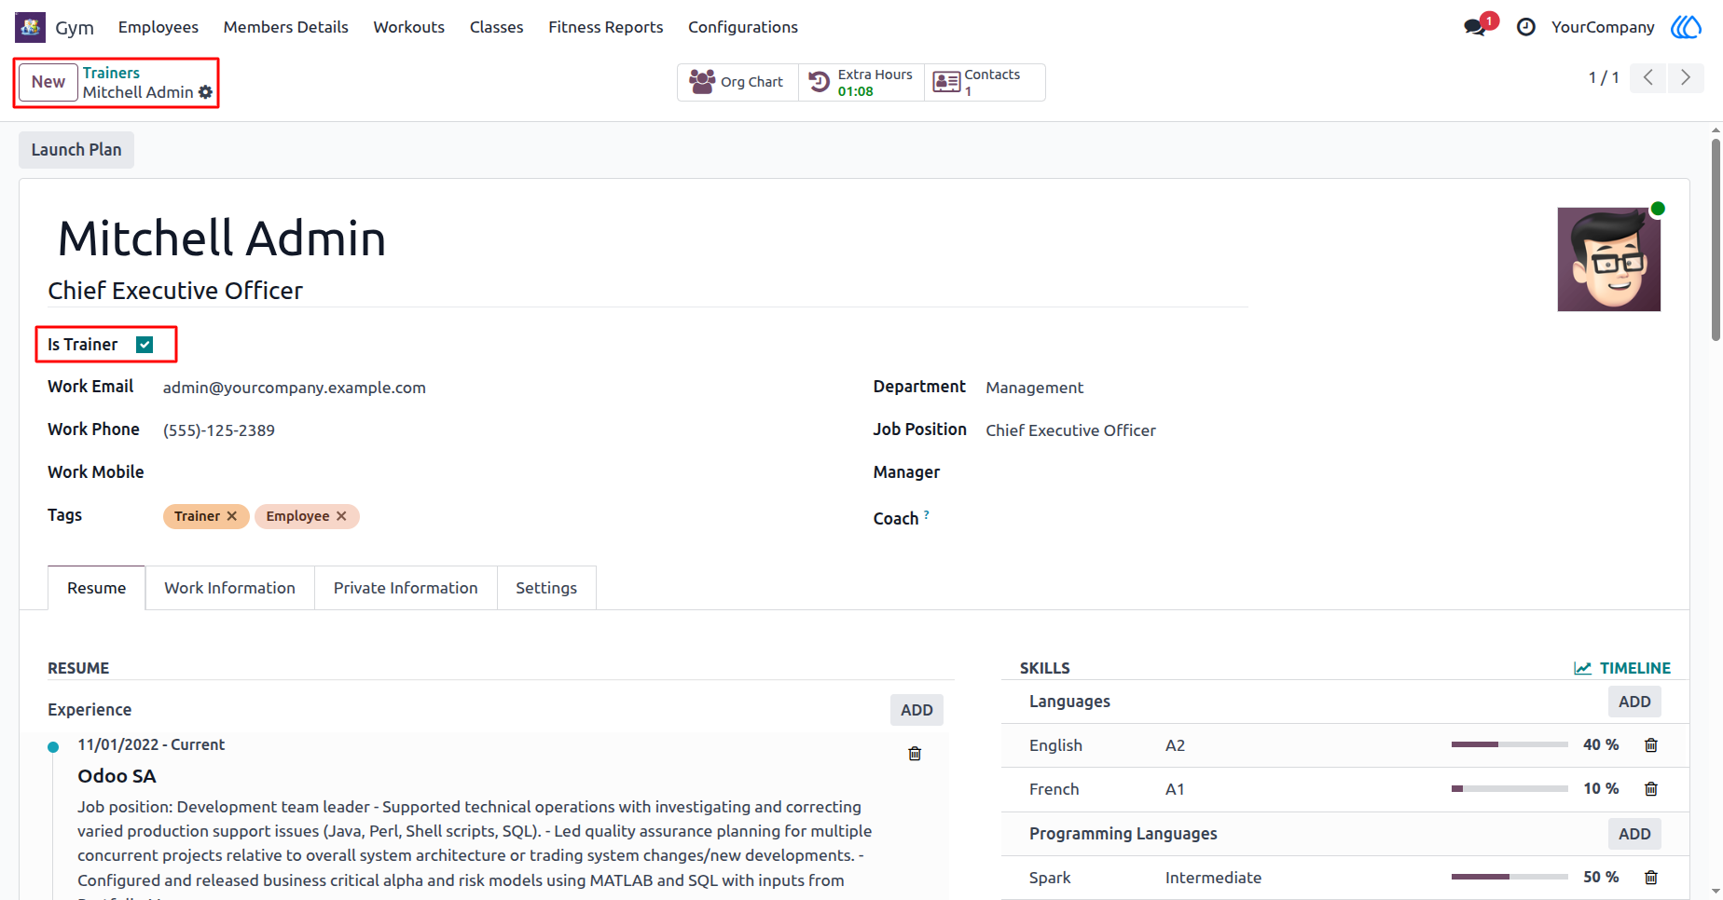
Task: Click the employee profile photo
Action: [1609, 259]
